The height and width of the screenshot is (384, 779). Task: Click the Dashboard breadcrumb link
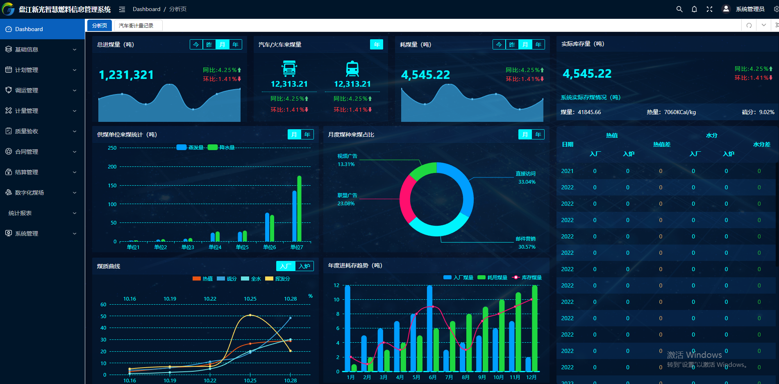click(x=146, y=9)
